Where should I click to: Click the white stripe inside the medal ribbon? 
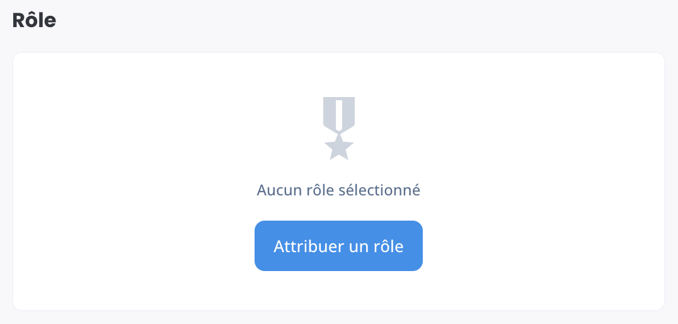coord(339,115)
